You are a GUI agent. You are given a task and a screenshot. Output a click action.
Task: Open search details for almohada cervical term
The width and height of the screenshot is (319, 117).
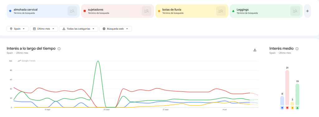(x=72, y=11)
